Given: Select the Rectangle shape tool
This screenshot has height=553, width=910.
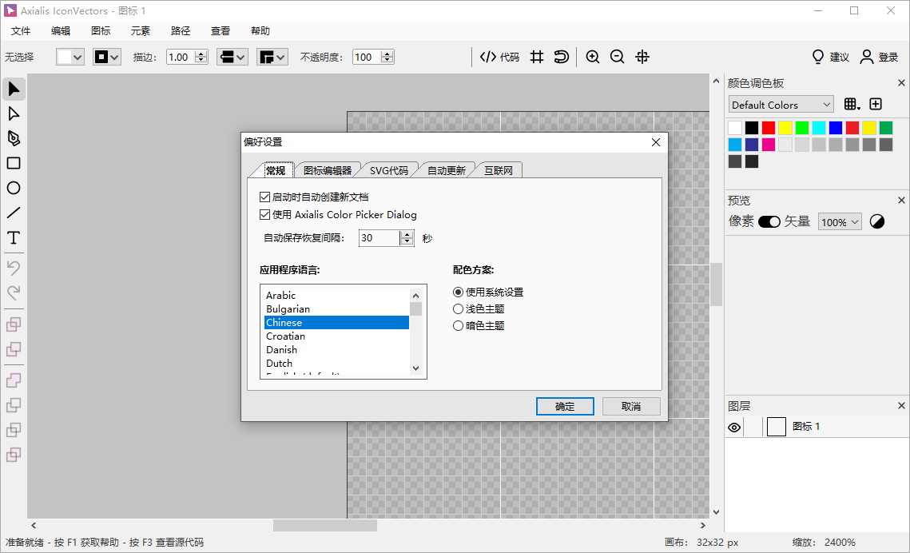Looking at the screenshot, I should point(14,163).
